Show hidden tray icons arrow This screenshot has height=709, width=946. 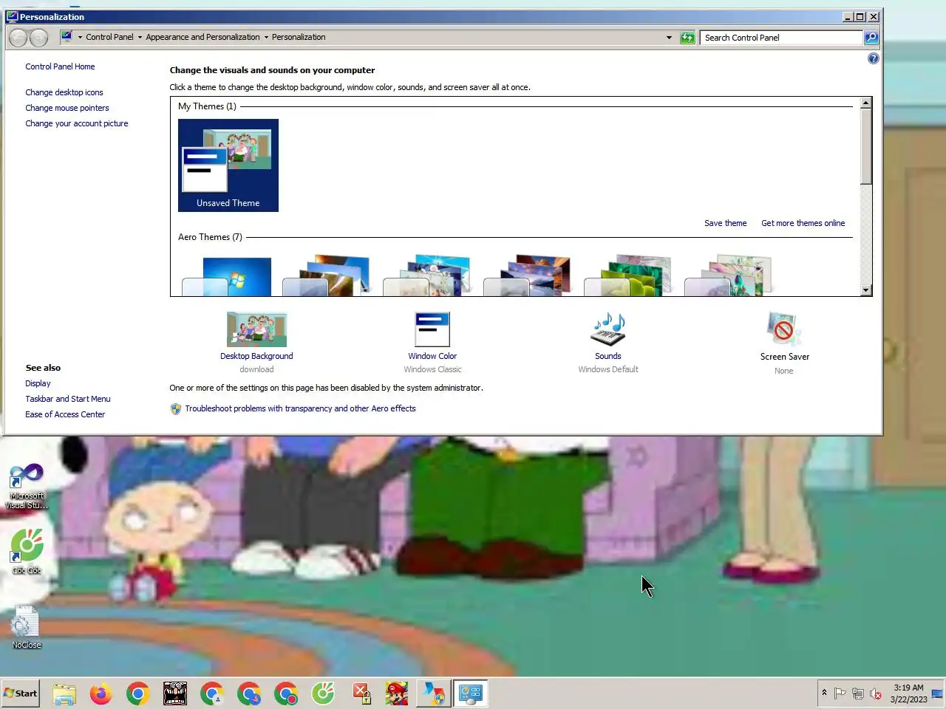pyautogui.click(x=824, y=693)
